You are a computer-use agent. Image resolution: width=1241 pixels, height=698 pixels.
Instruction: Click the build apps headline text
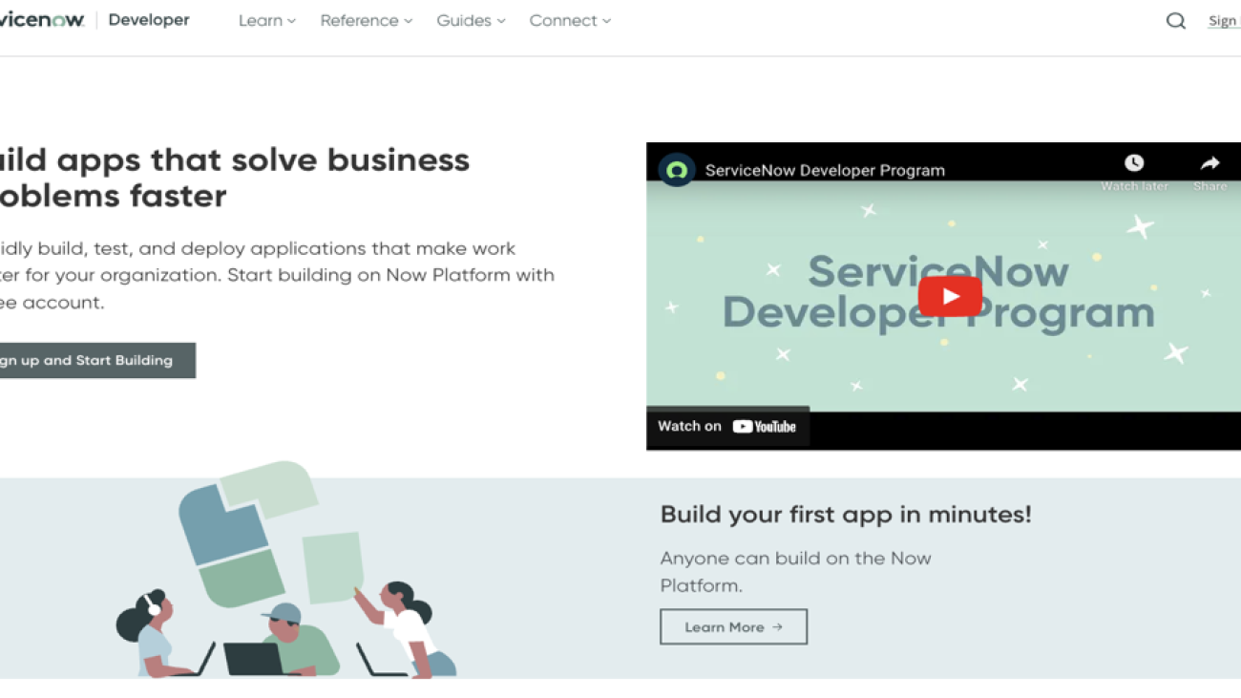[235, 178]
